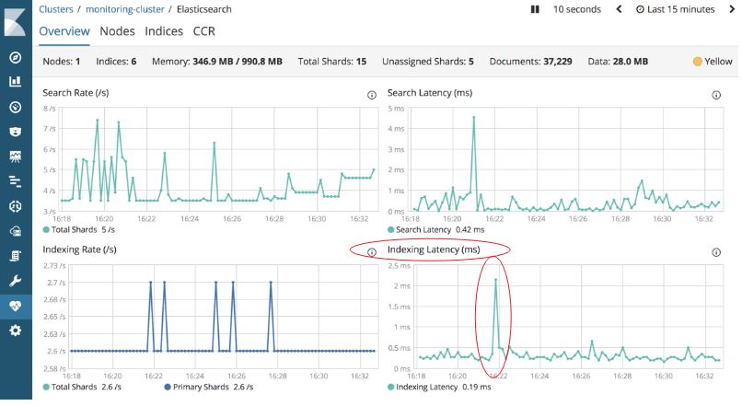Open Dashboard from the sidebar
Image resolution: width=742 pixels, height=406 pixels.
pyautogui.click(x=15, y=107)
